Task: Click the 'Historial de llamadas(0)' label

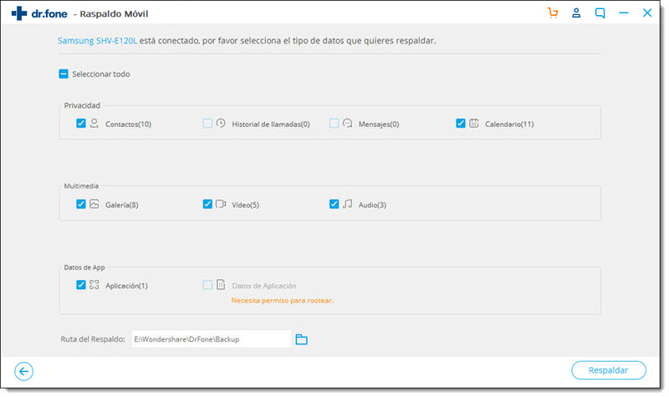Action: [x=271, y=124]
